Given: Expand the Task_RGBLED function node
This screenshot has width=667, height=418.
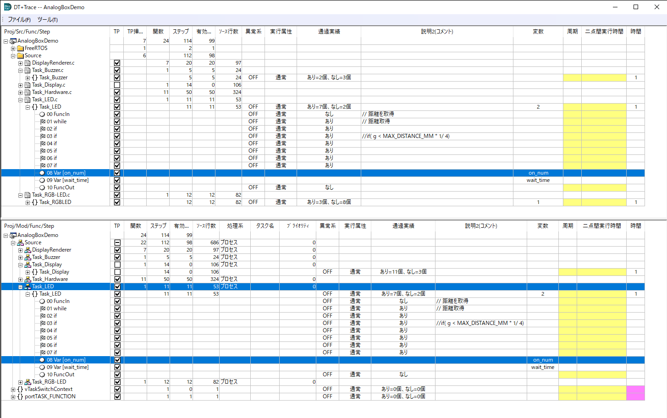Looking at the screenshot, I should click(x=28, y=202).
